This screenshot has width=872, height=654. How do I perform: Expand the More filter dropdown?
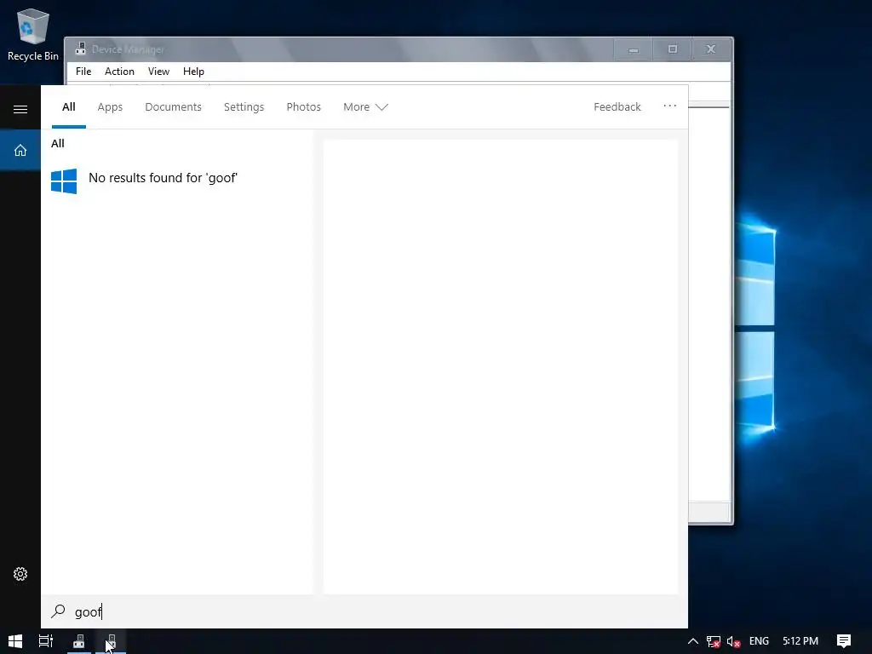pos(365,106)
